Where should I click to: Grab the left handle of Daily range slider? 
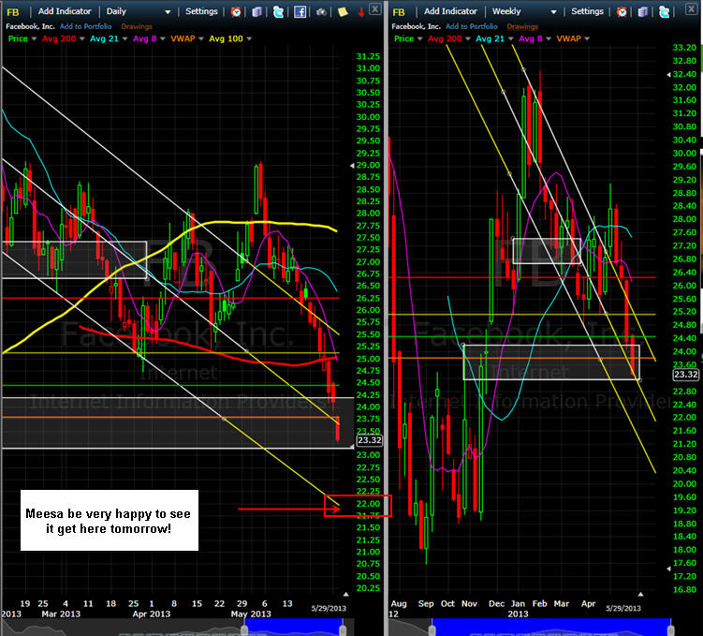click(x=244, y=629)
